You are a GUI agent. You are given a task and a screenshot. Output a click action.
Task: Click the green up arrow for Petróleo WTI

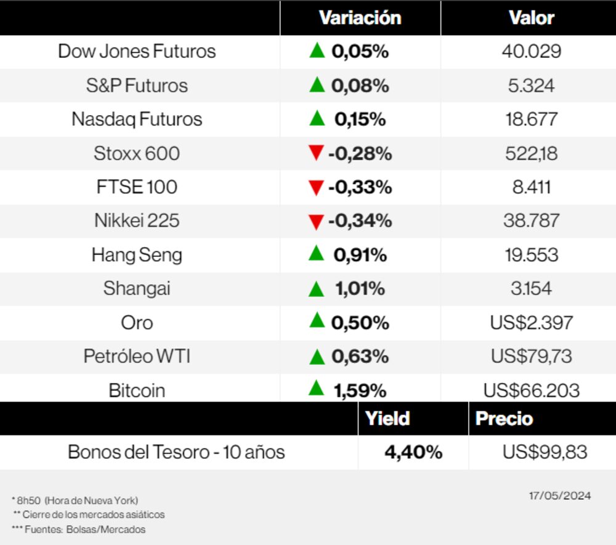317,356
